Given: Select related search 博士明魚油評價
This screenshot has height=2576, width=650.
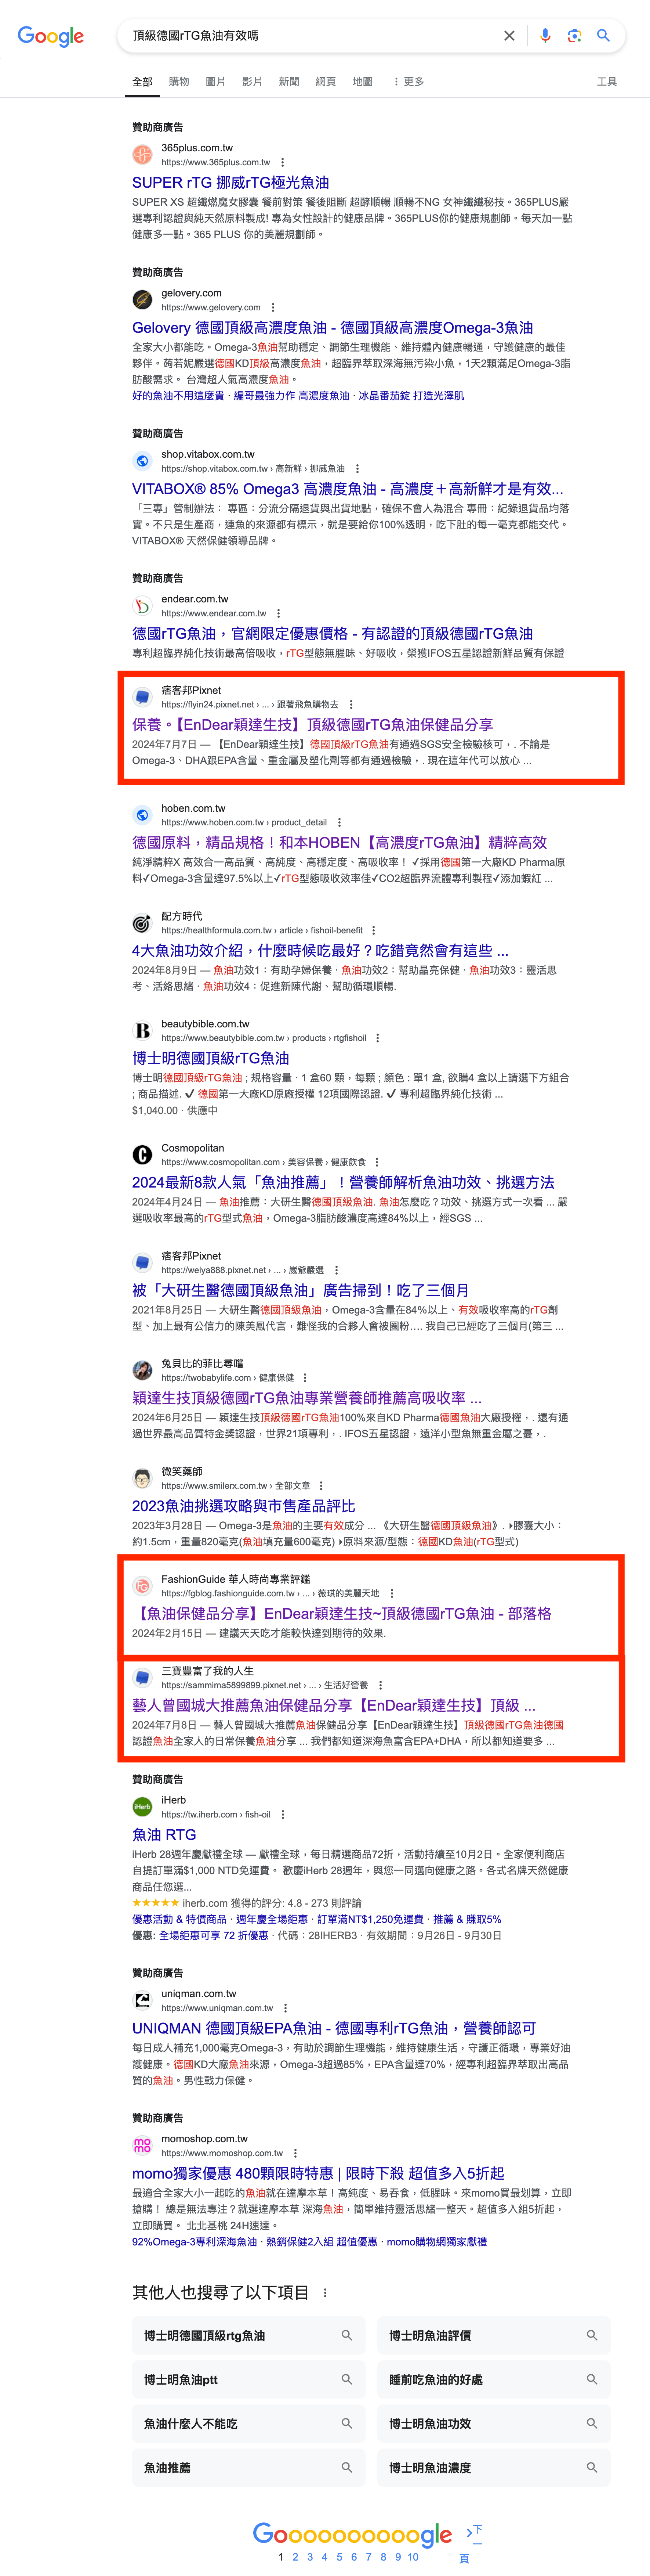Looking at the screenshot, I should tap(493, 2335).
